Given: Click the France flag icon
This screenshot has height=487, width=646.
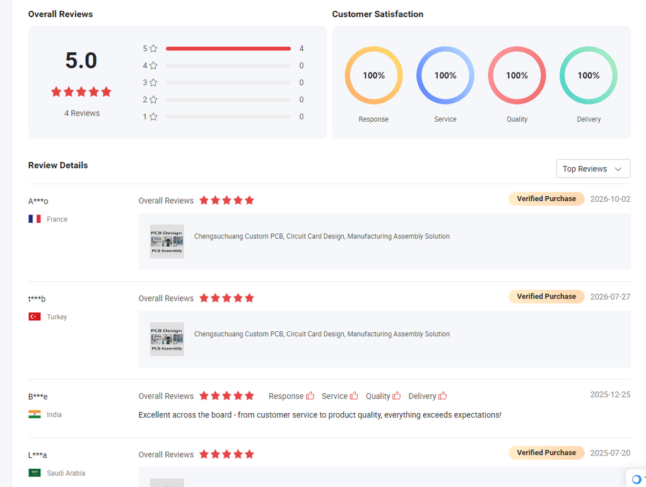Looking at the screenshot, I should click(35, 219).
